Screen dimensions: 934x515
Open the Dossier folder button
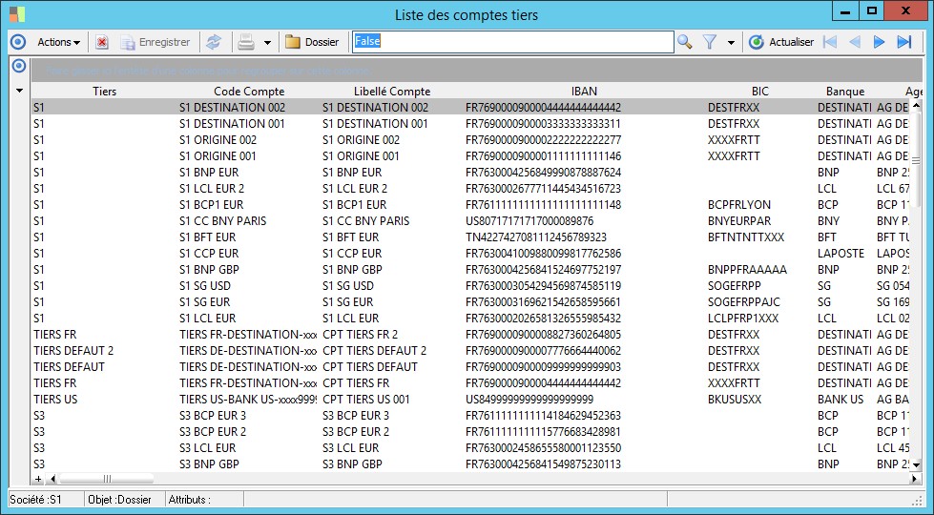click(312, 42)
